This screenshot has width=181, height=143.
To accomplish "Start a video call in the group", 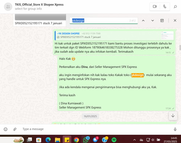I will click(x=155, y=7).
